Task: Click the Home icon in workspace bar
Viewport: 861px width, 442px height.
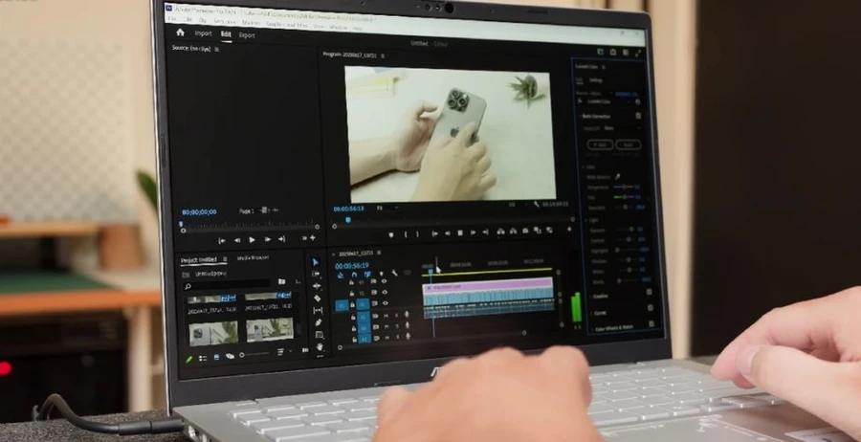Action: coord(180,33)
